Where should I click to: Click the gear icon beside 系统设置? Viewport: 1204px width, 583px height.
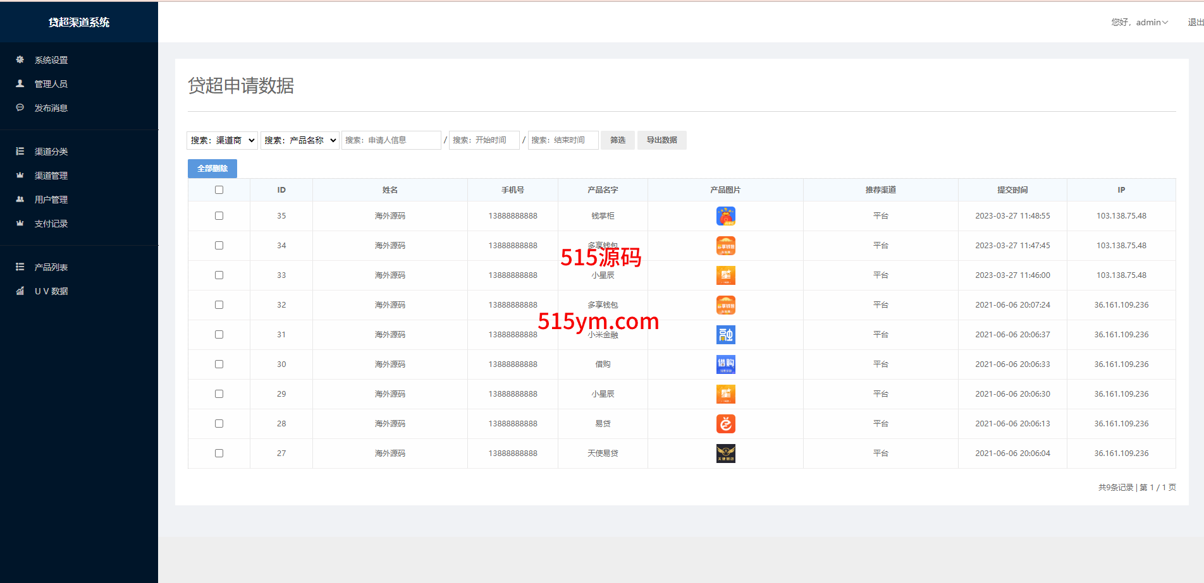[20, 60]
